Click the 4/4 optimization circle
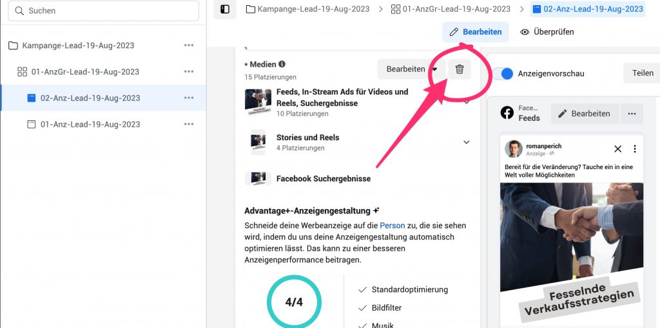The image size is (660, 328). coord(294,302)
